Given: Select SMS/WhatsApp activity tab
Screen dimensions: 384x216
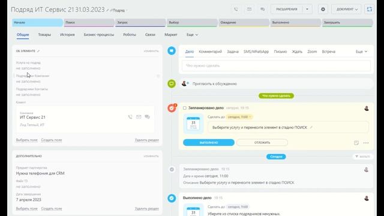Looking at the screenshot, I should point(256,52).
